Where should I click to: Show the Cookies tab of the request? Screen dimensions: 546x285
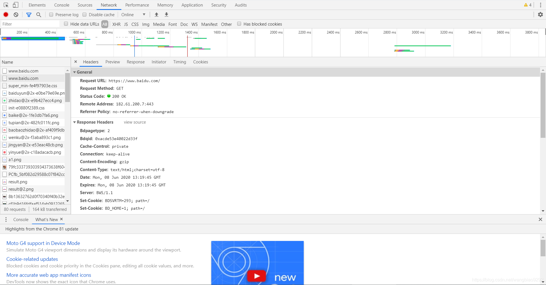point(200,62)
